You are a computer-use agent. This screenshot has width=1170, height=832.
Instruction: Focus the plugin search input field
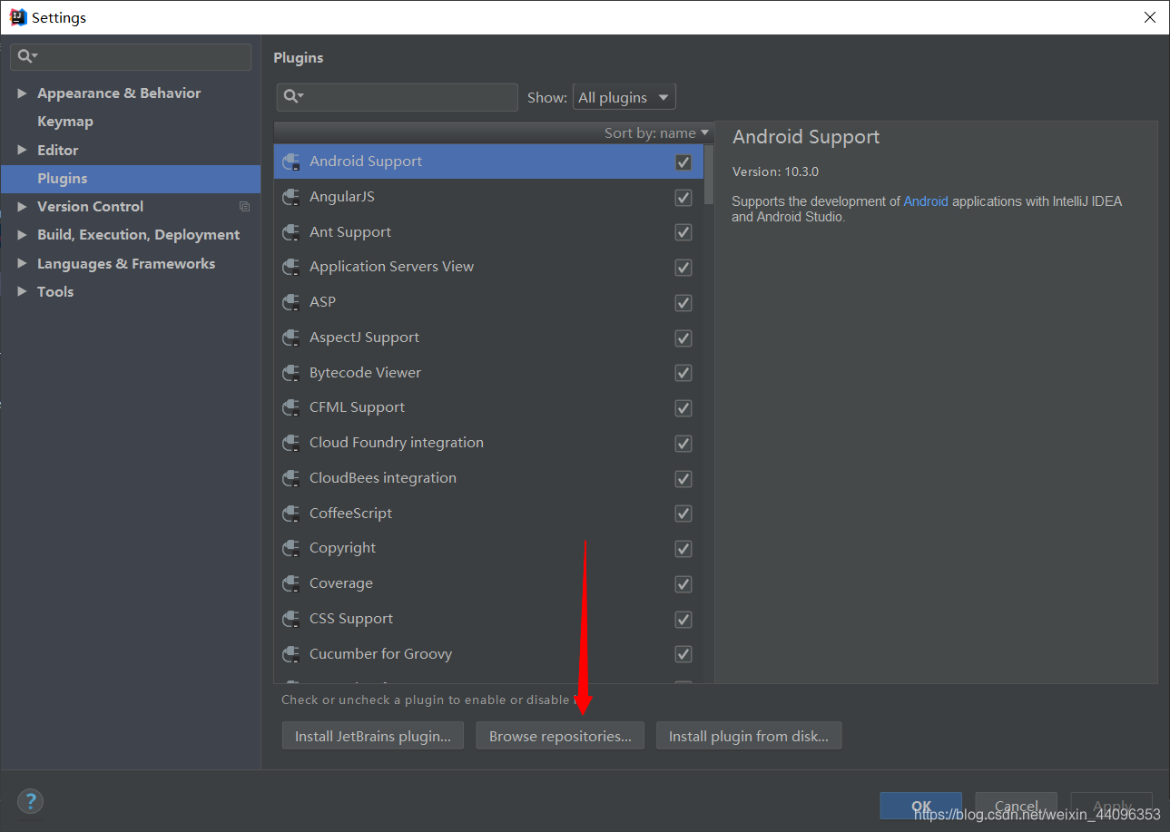(x=397, y=97)
